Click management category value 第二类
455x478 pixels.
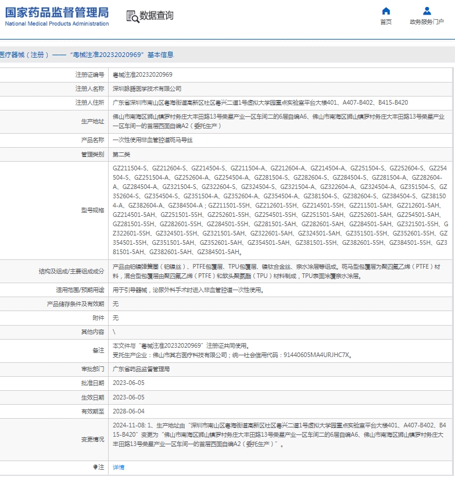[121, 155]
